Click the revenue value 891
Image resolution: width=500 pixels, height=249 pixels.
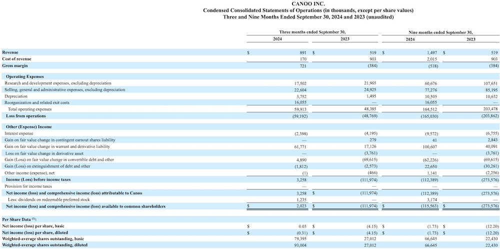303,52
